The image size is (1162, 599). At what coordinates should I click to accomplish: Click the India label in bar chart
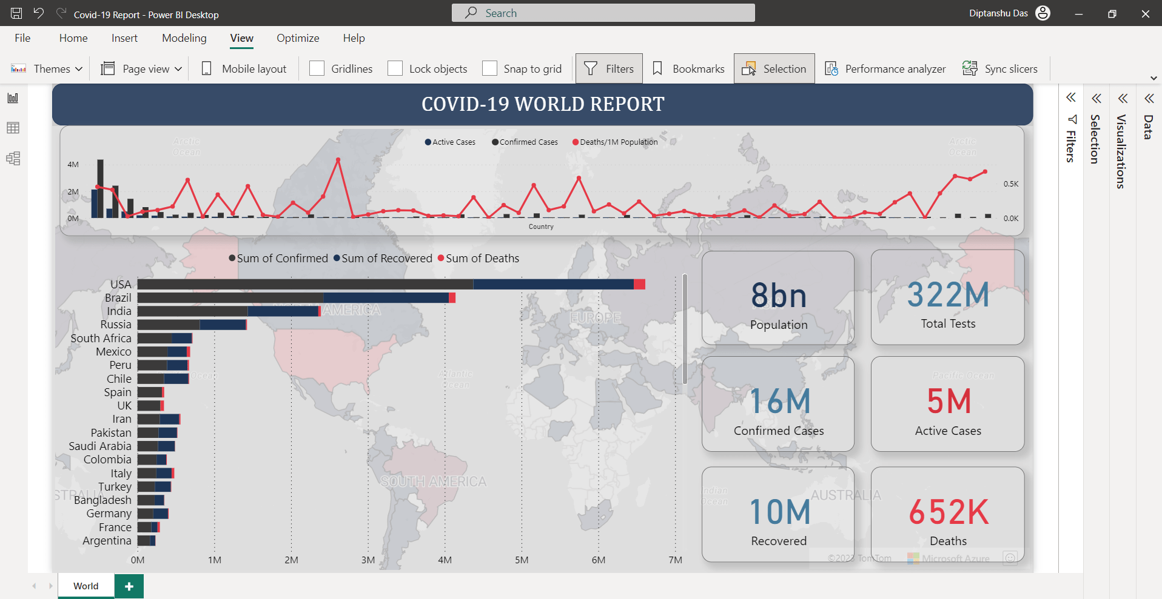119,311
